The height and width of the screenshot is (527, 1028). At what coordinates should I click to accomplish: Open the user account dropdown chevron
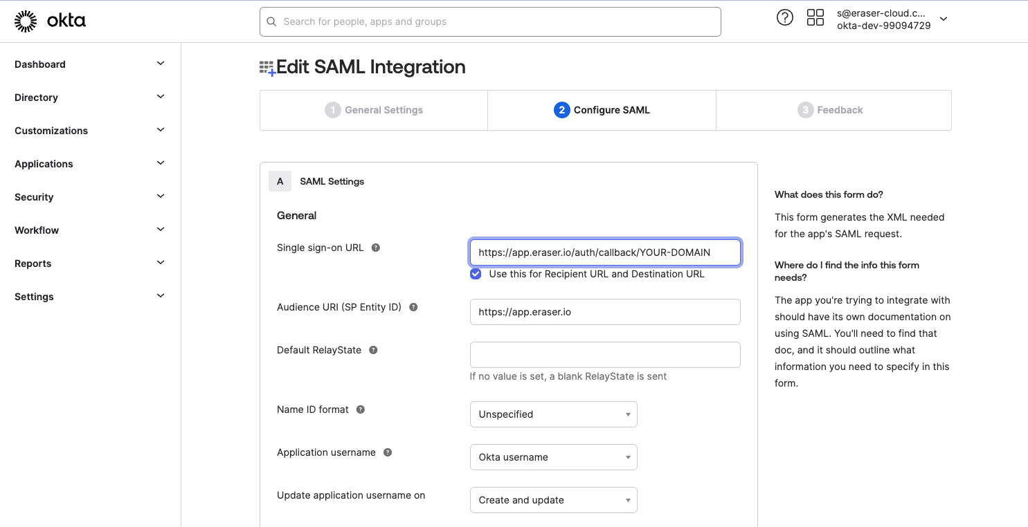(x=944, y=19)
